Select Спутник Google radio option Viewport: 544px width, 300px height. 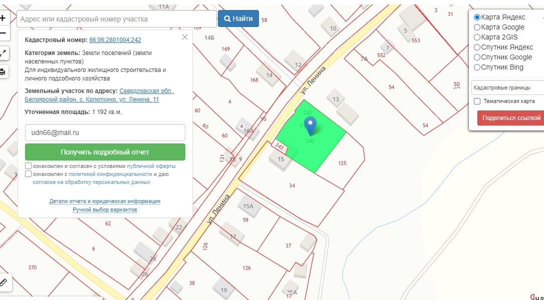[477, 57]
